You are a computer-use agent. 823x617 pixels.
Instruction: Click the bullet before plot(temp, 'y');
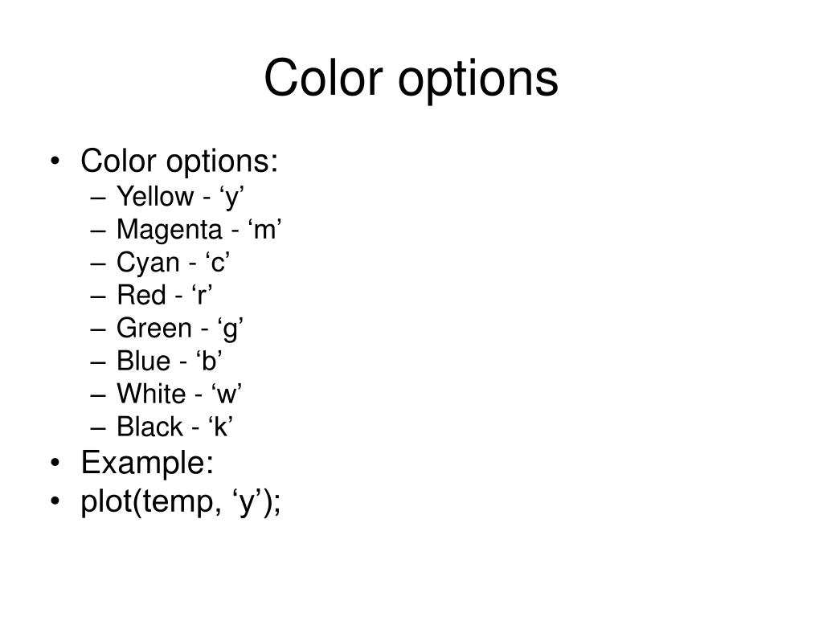coord(55,501)
